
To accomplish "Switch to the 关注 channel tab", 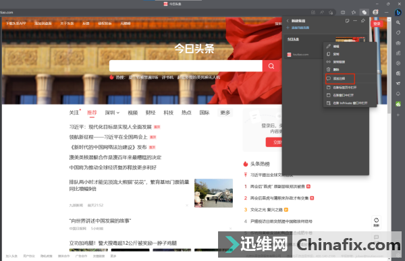I will point(74,113).
